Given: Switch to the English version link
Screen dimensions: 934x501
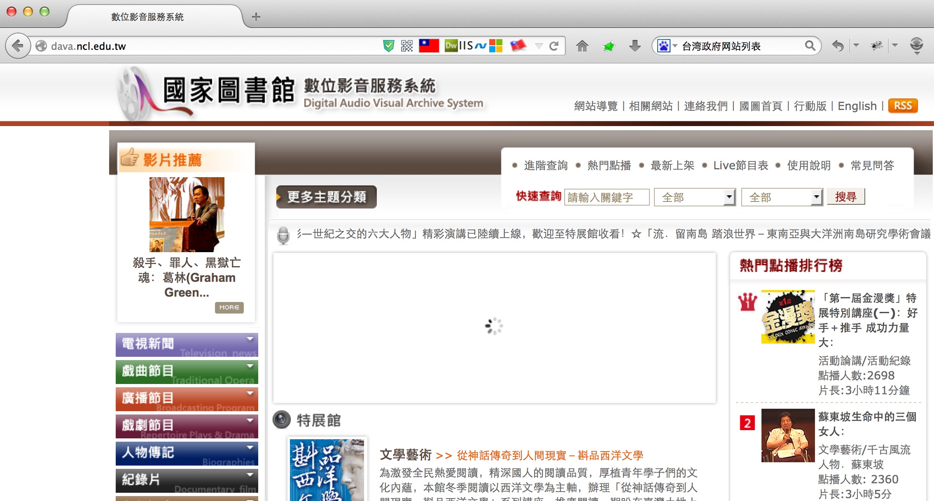Looking at the screenshot, I should pos(857,106).
